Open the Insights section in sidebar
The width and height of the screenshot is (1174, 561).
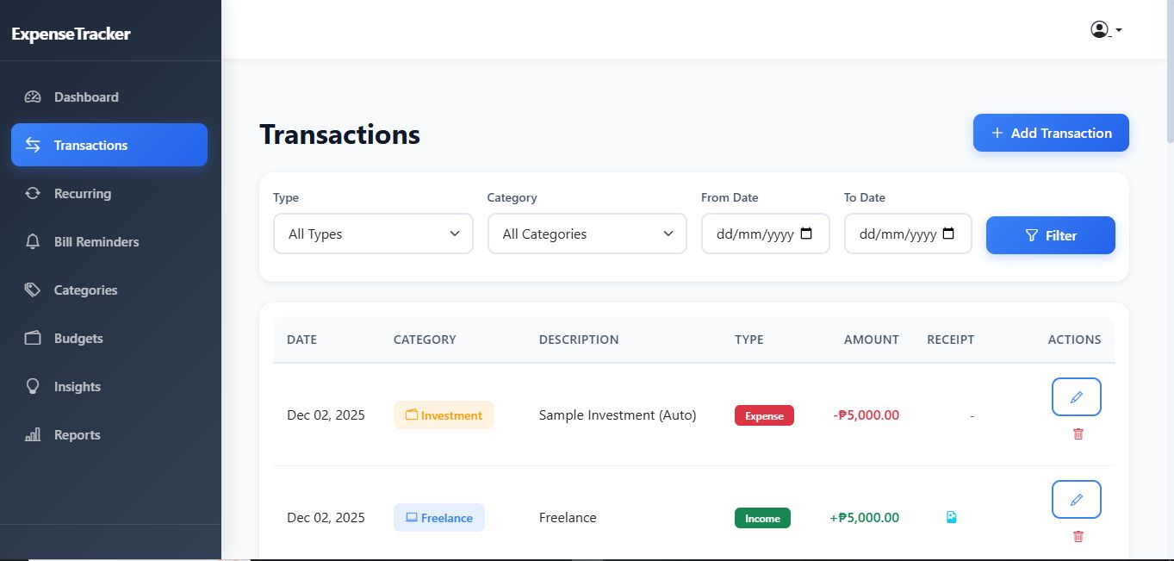(x=77, y=387)
